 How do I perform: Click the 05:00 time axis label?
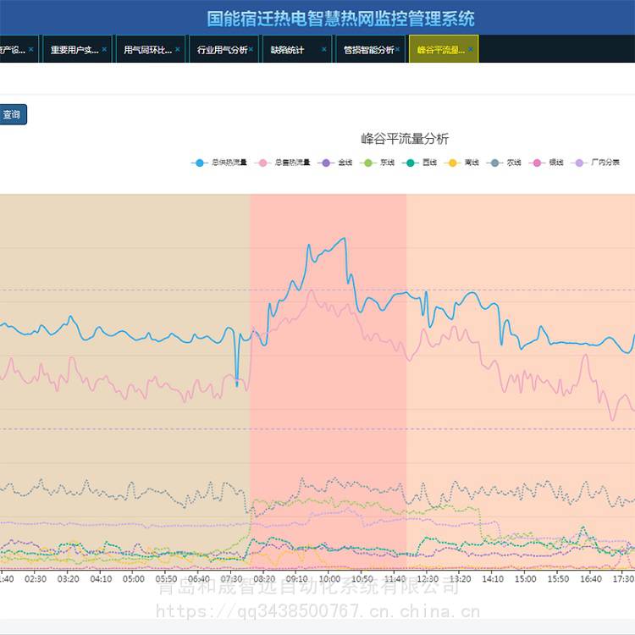[x=133, y=579]
